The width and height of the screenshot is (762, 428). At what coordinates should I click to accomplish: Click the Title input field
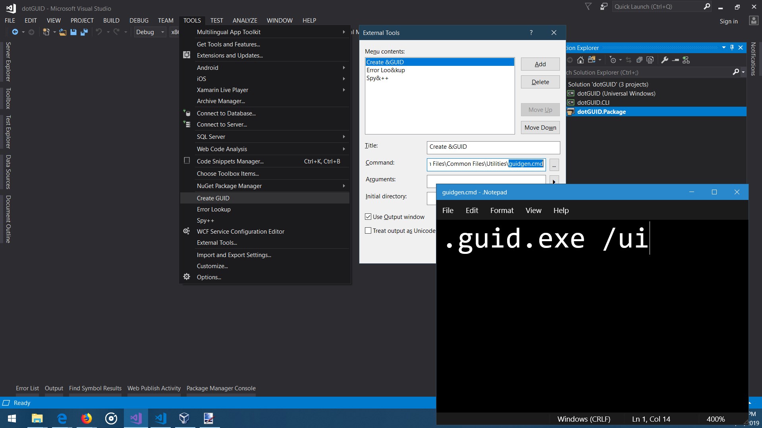click(493, 147)
